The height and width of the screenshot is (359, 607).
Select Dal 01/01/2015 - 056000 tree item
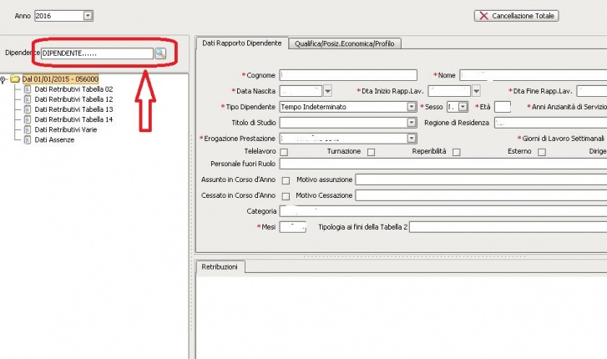coord(60,79)
